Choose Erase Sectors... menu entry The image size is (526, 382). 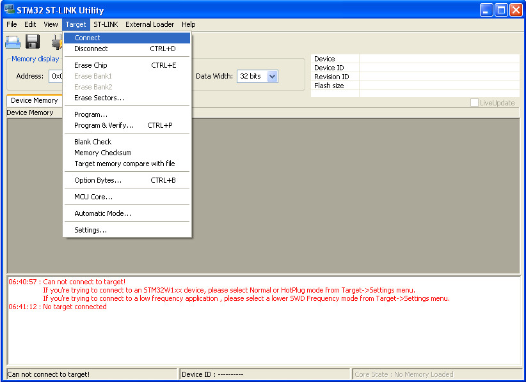coord(127,98)
